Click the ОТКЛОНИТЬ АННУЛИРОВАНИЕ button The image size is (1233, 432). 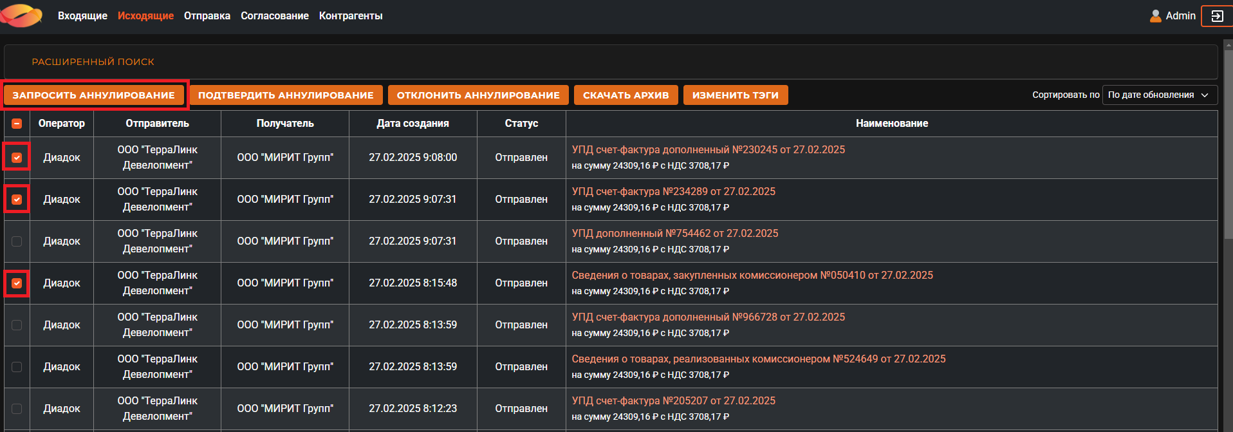tap(478, 95)
